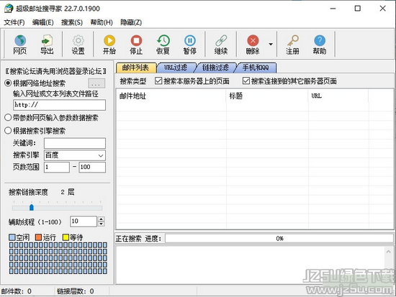
Task: Click the 导出 export icon
Action: [x=47, y=40]
